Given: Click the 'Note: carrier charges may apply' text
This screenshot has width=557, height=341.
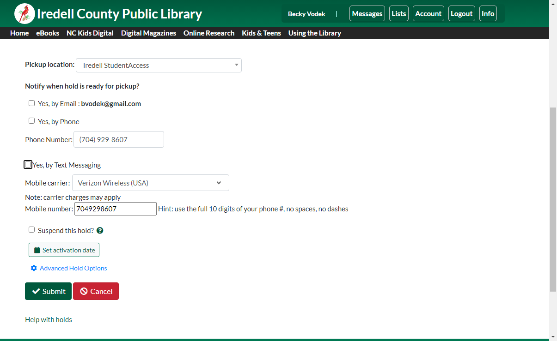Looking at the screenshot, I should pyautogui.click(x=73, y=197).
